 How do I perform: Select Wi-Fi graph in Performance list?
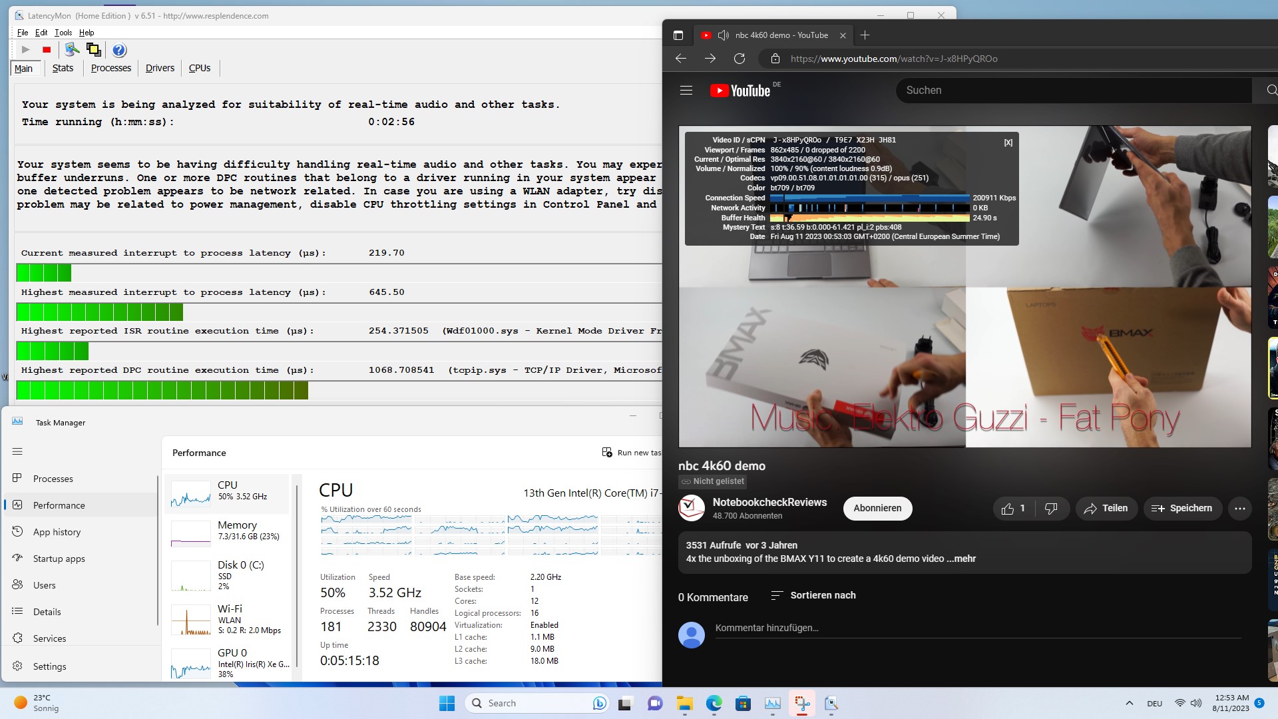pos(228,619)
